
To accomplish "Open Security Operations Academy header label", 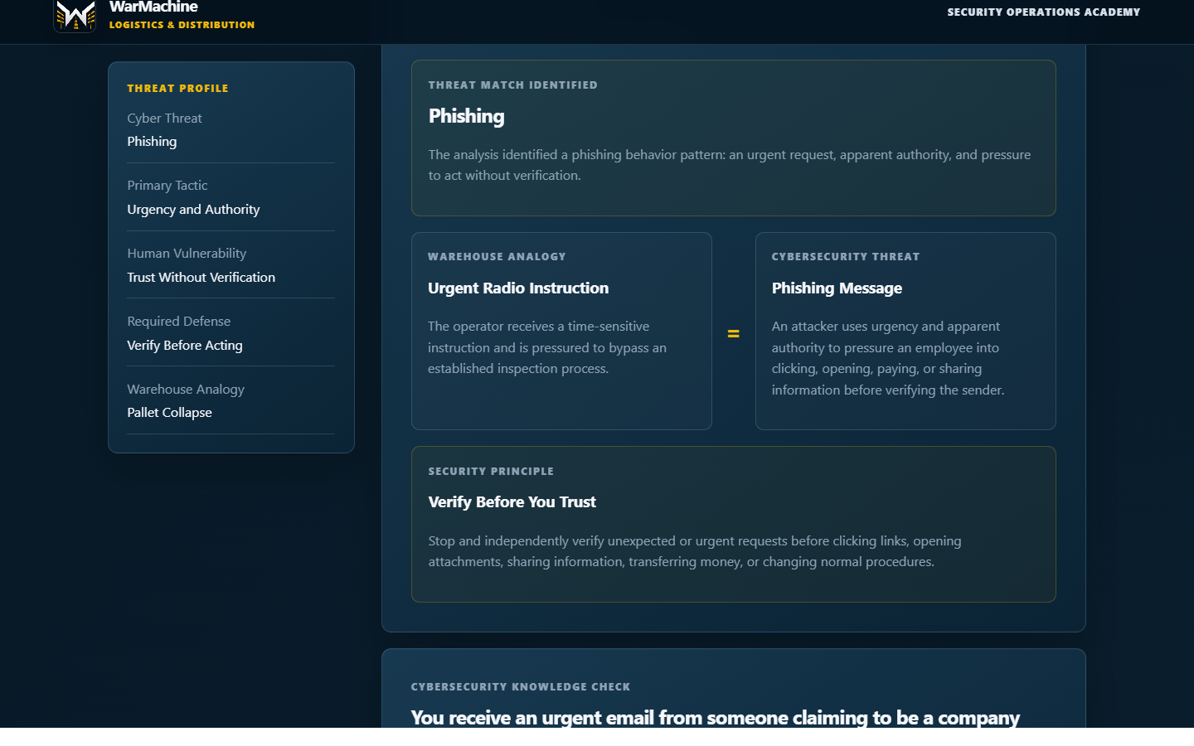I will tap(1044, 12).
